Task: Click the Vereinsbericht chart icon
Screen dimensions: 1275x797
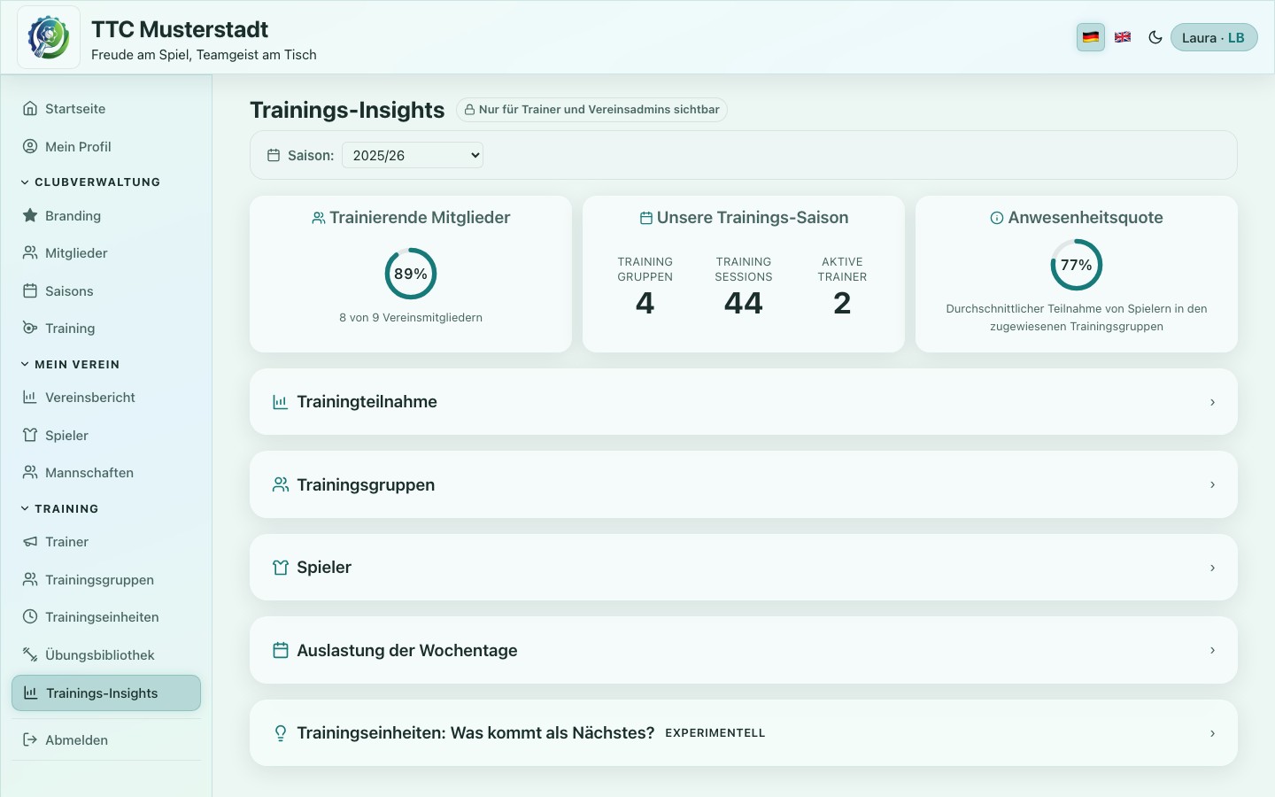Action: coord(30,397)
